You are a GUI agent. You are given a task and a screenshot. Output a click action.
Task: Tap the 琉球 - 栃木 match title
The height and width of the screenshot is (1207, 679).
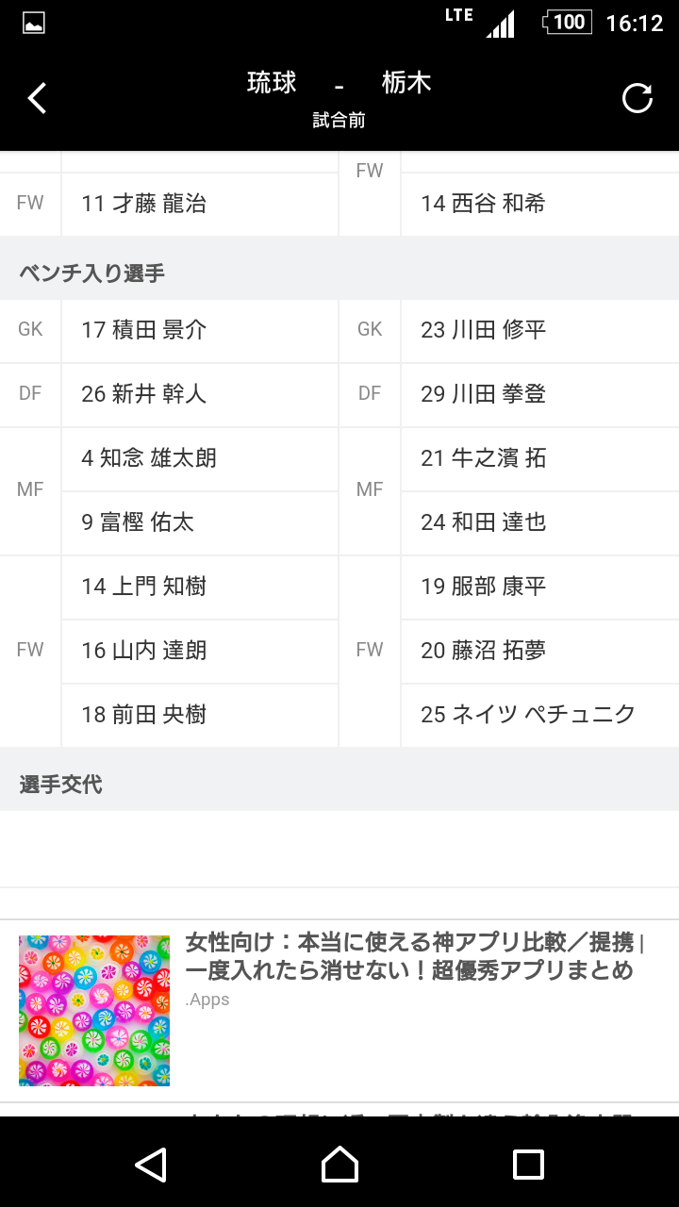click(339, 83)
